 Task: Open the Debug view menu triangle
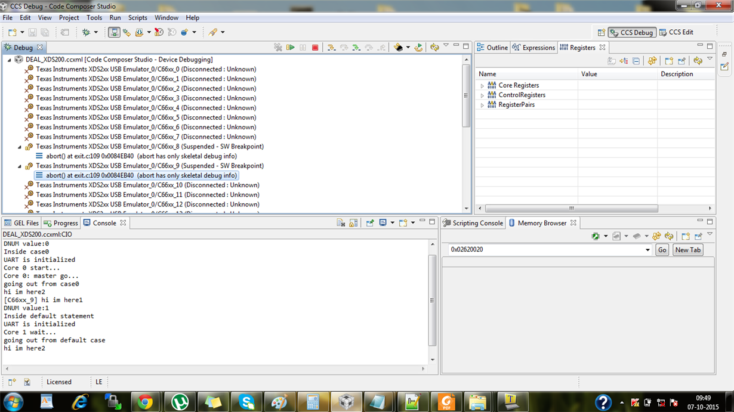pyautogui.click(x=446, y=45)
